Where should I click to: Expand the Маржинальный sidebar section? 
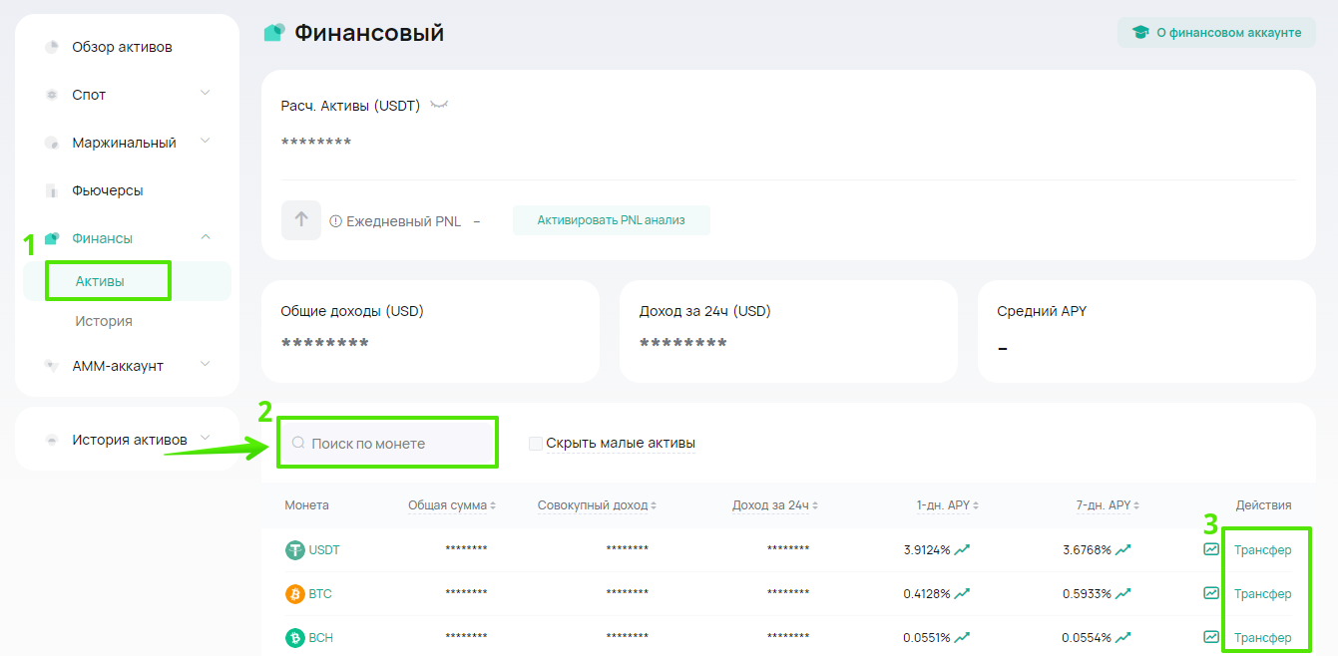205,142
